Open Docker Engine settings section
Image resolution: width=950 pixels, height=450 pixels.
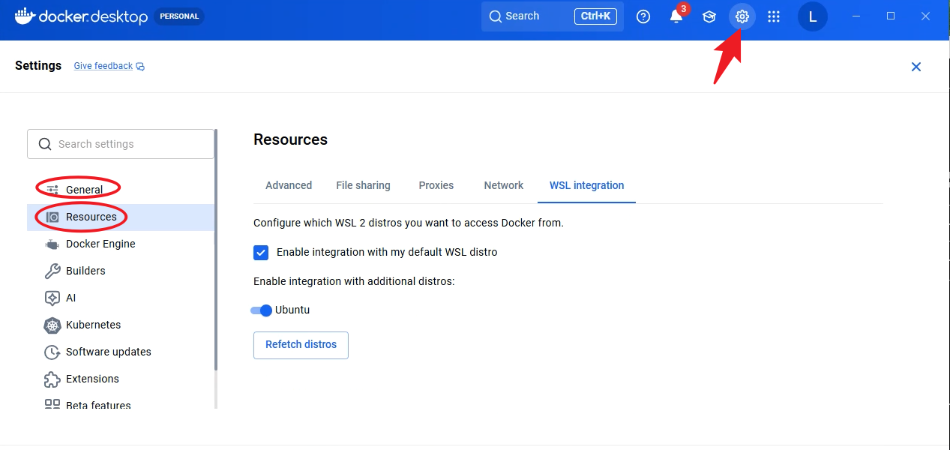121,244
